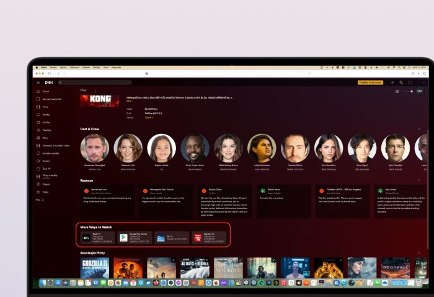
Task: Open Alexander Skarsgård cast photo
Action: pyautogui.click(x=94, y=148)
